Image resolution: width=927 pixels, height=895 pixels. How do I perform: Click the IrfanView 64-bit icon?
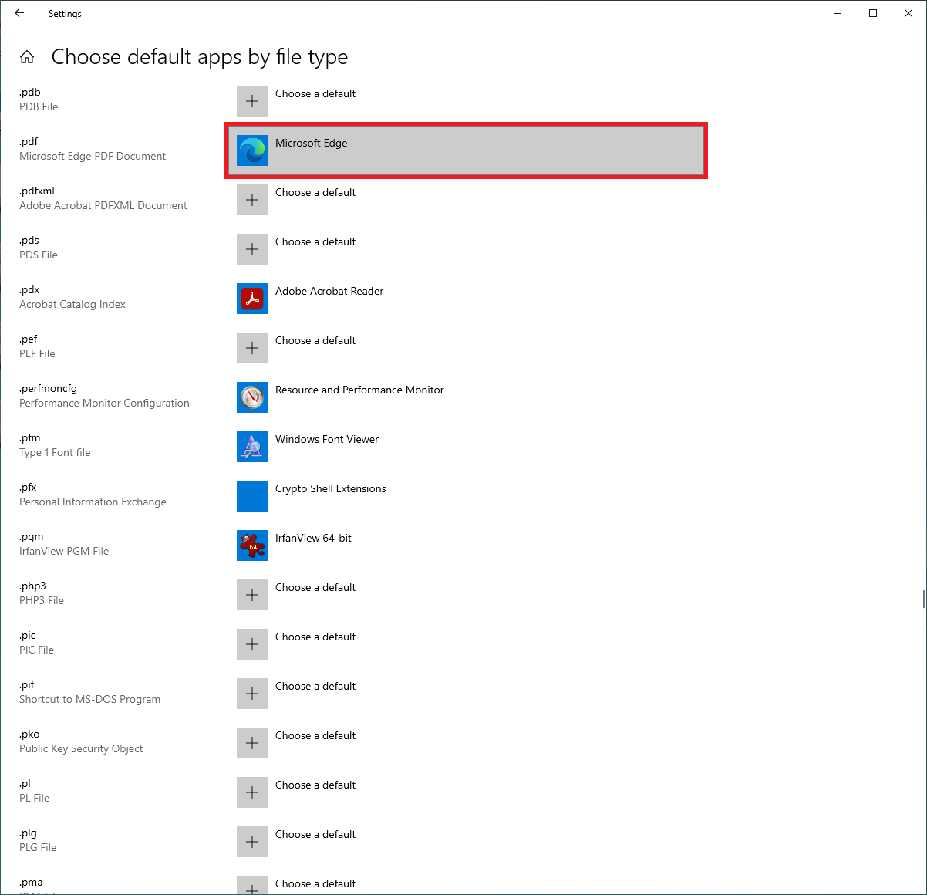252,545
